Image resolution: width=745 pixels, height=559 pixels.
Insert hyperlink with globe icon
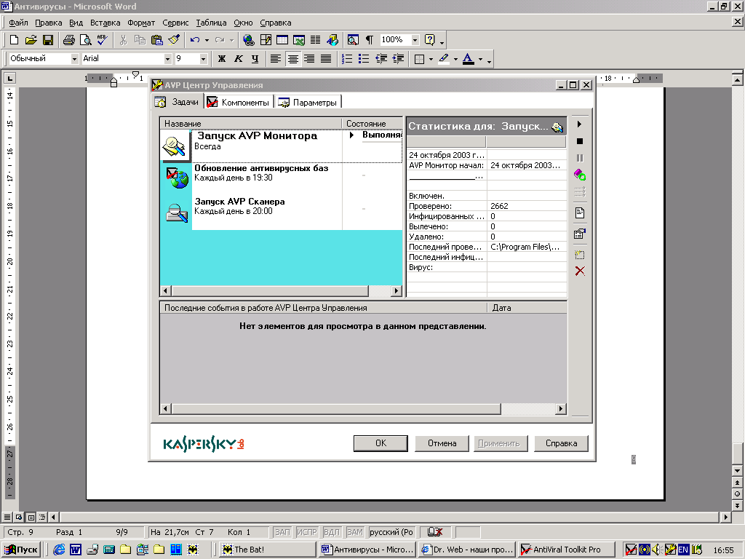248,40
